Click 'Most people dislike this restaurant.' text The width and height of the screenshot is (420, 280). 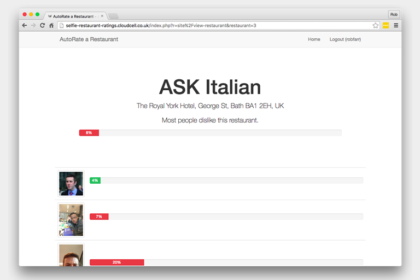pos(210,120)
